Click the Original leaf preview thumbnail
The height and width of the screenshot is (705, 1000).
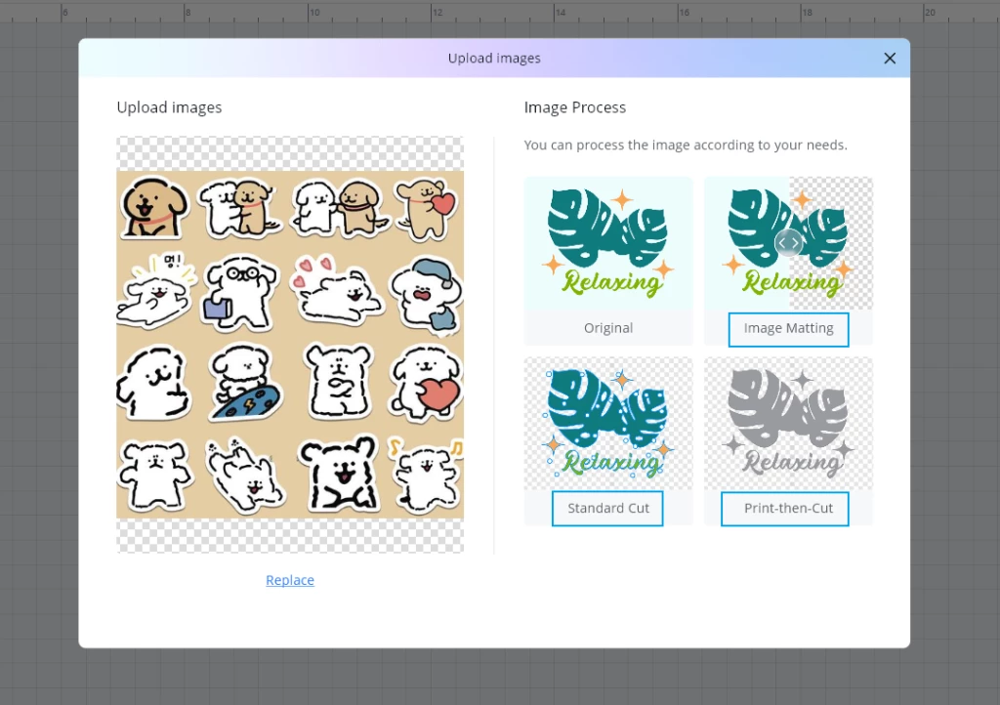click(608, 243)
